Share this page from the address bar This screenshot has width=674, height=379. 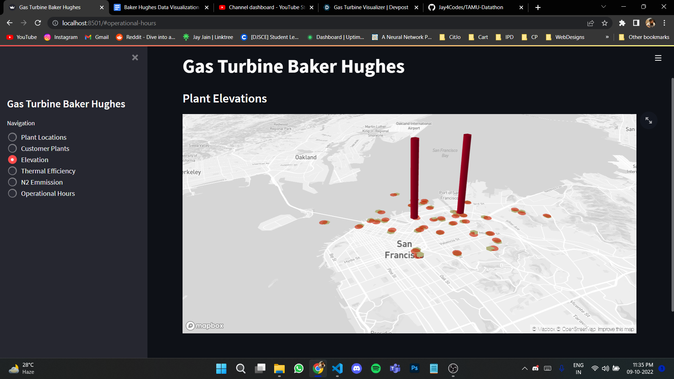coord(590,23)
